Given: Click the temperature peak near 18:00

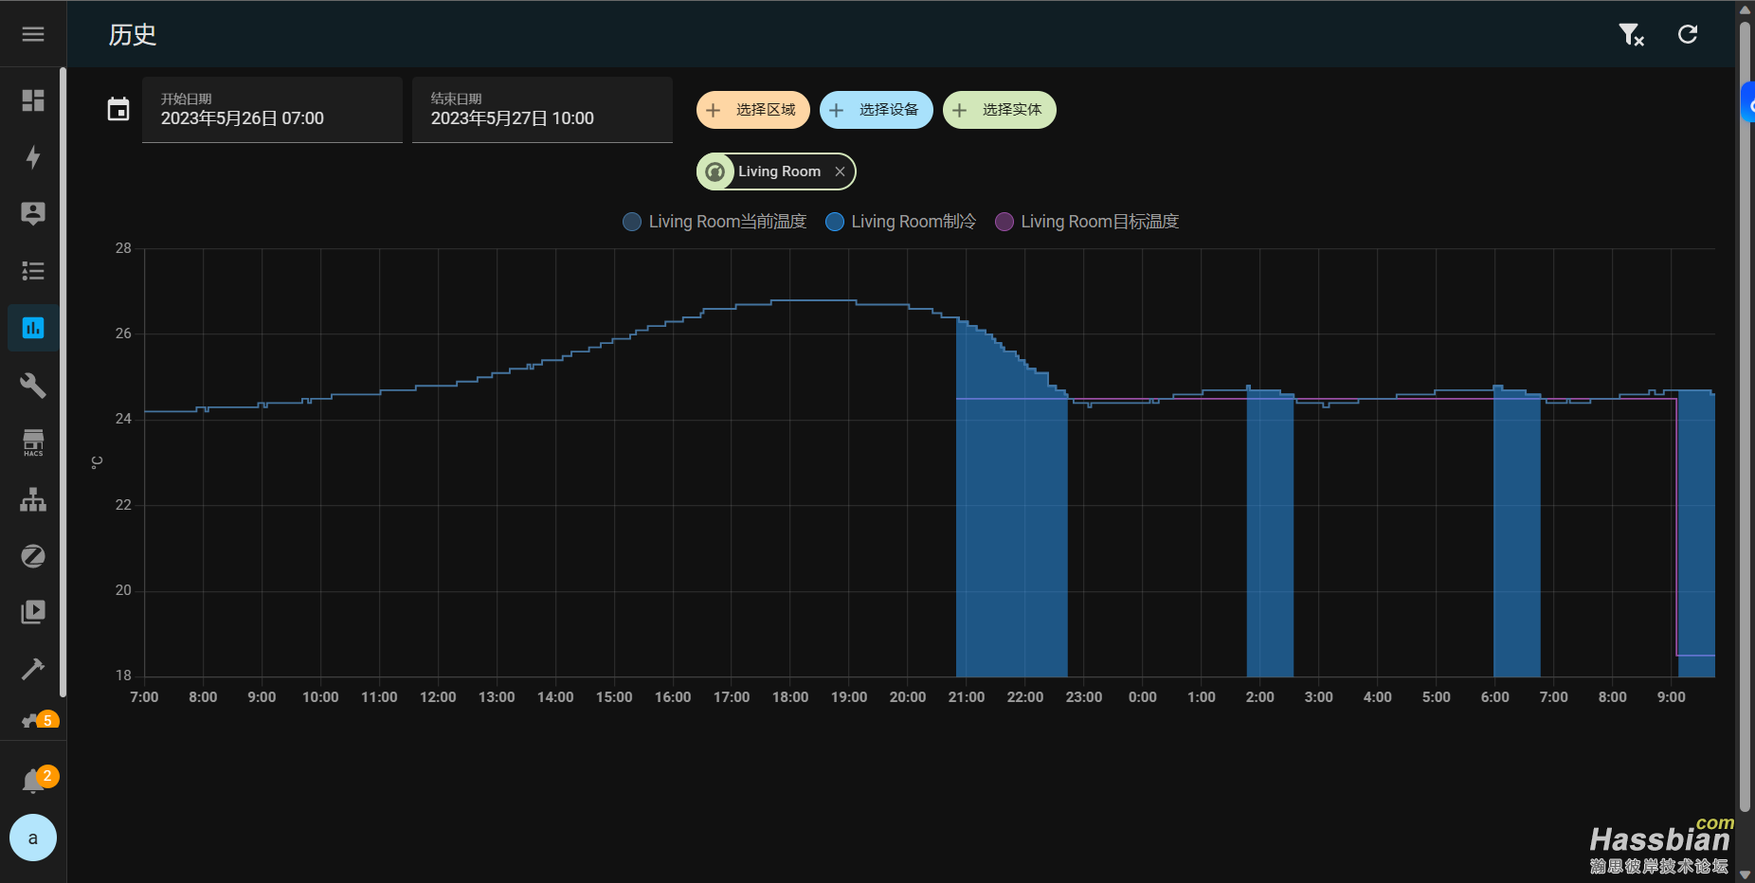Looking at the screenshot, I should click(x=813, y=300).
